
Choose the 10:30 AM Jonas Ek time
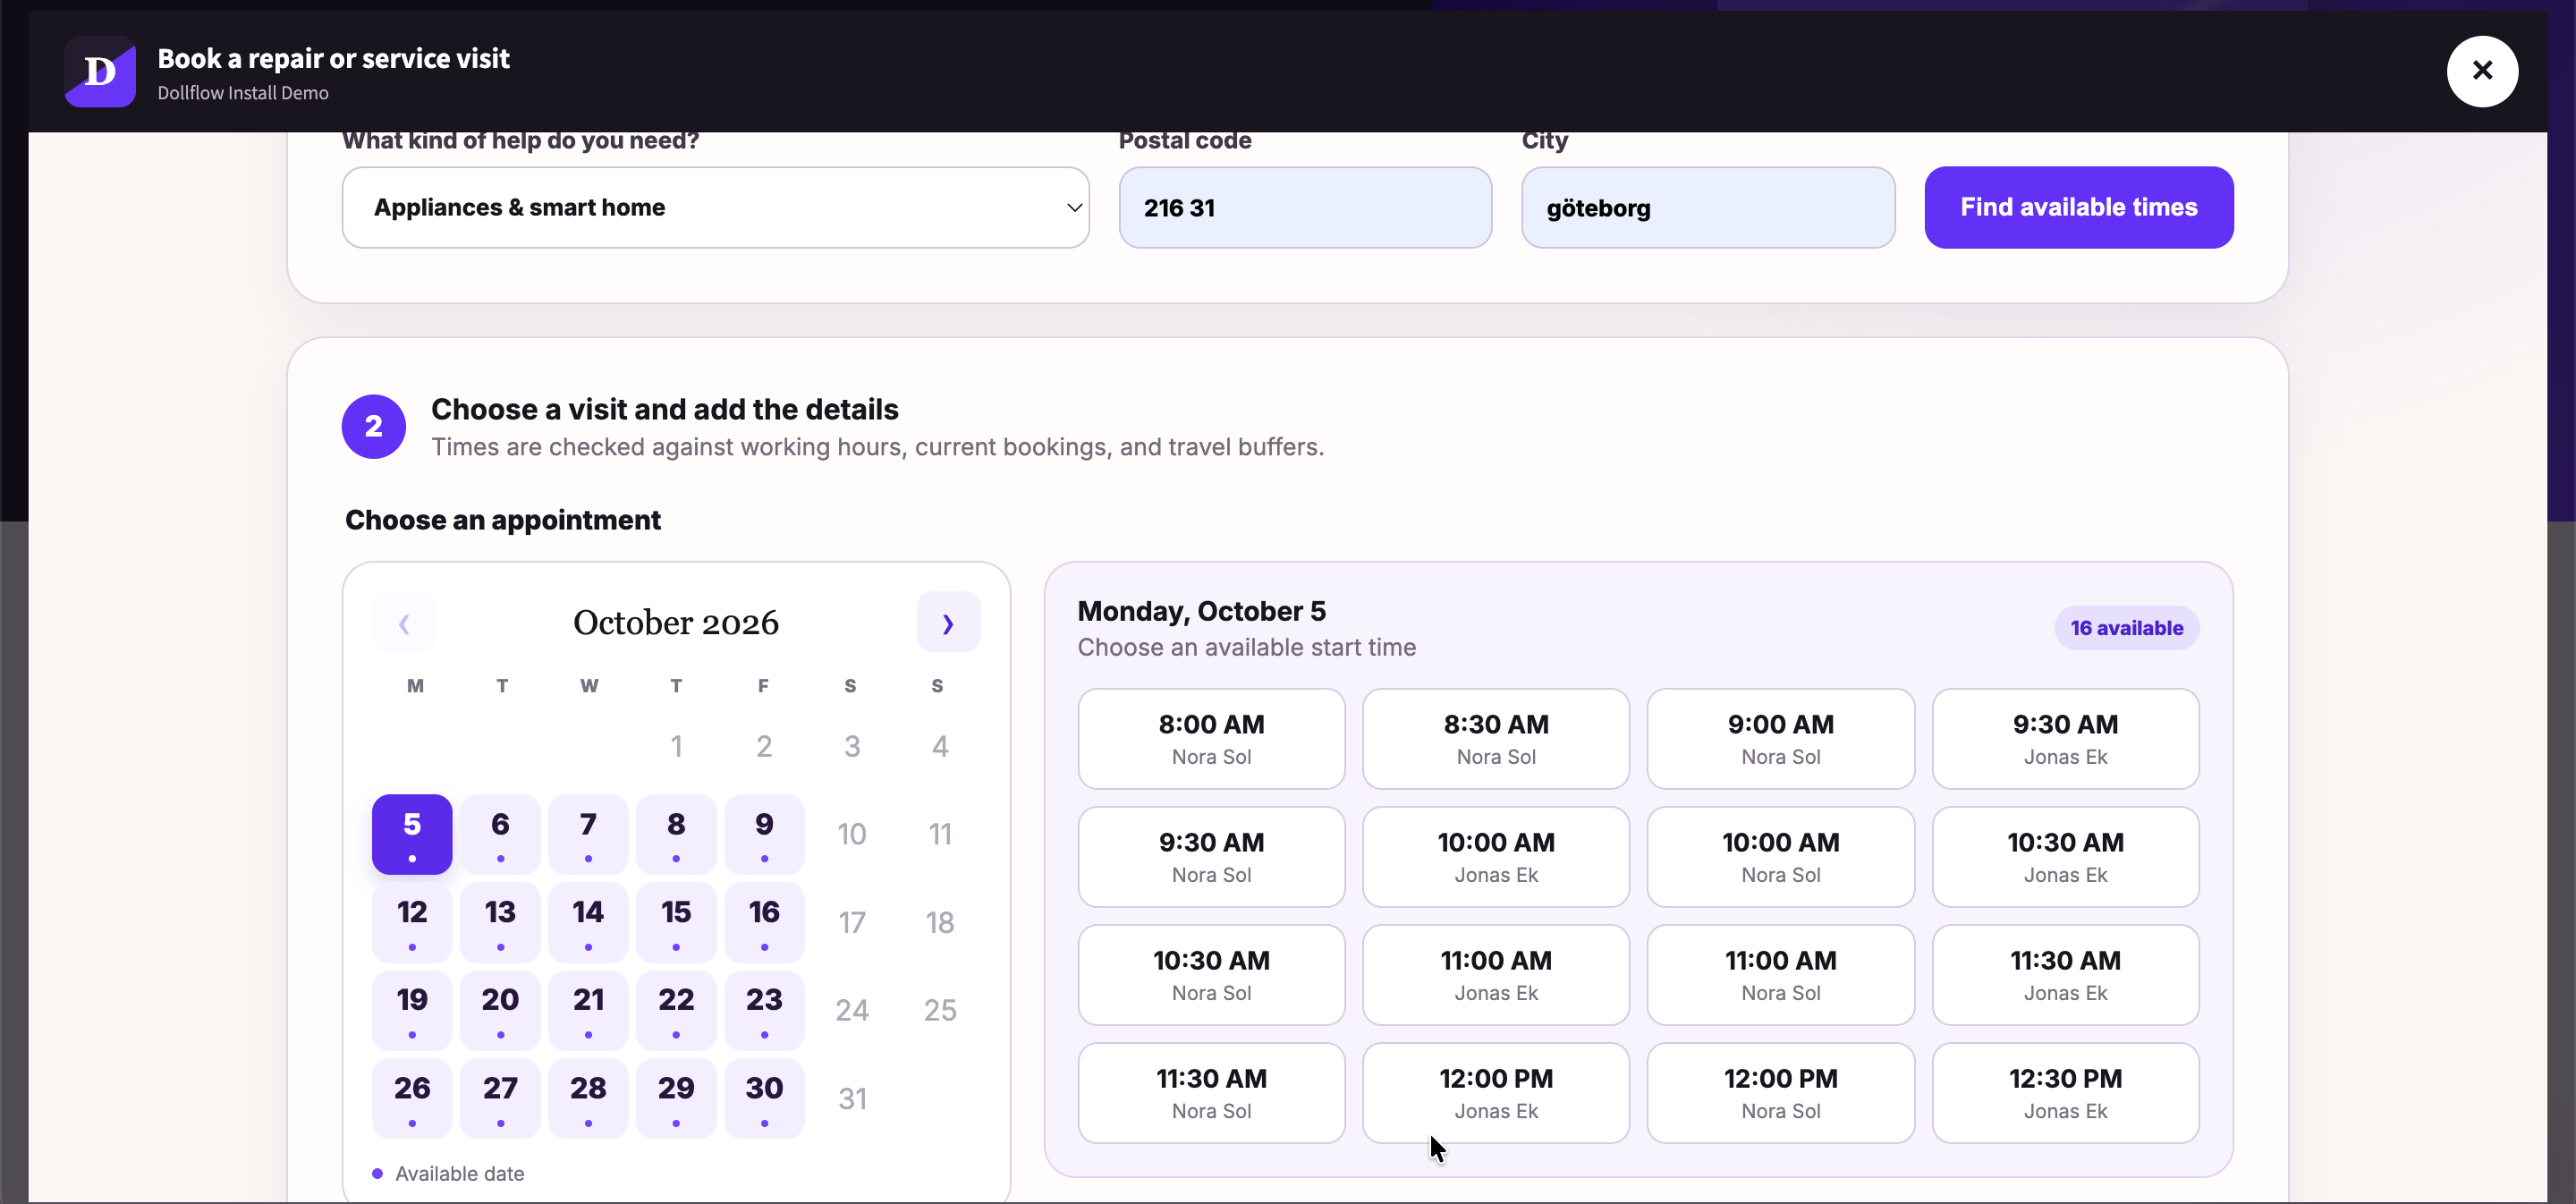point(2066,856)
